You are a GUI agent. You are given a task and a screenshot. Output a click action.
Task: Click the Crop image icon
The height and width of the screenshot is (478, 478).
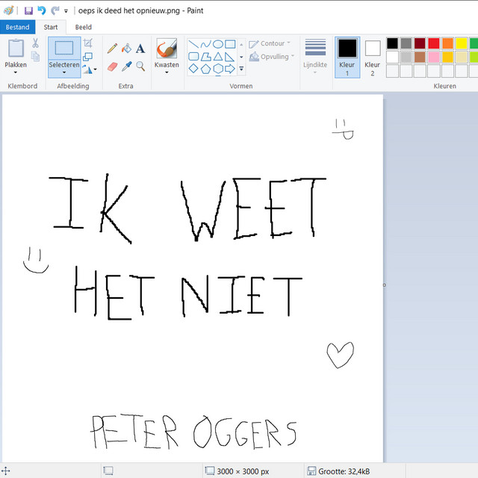click(88, 43)
